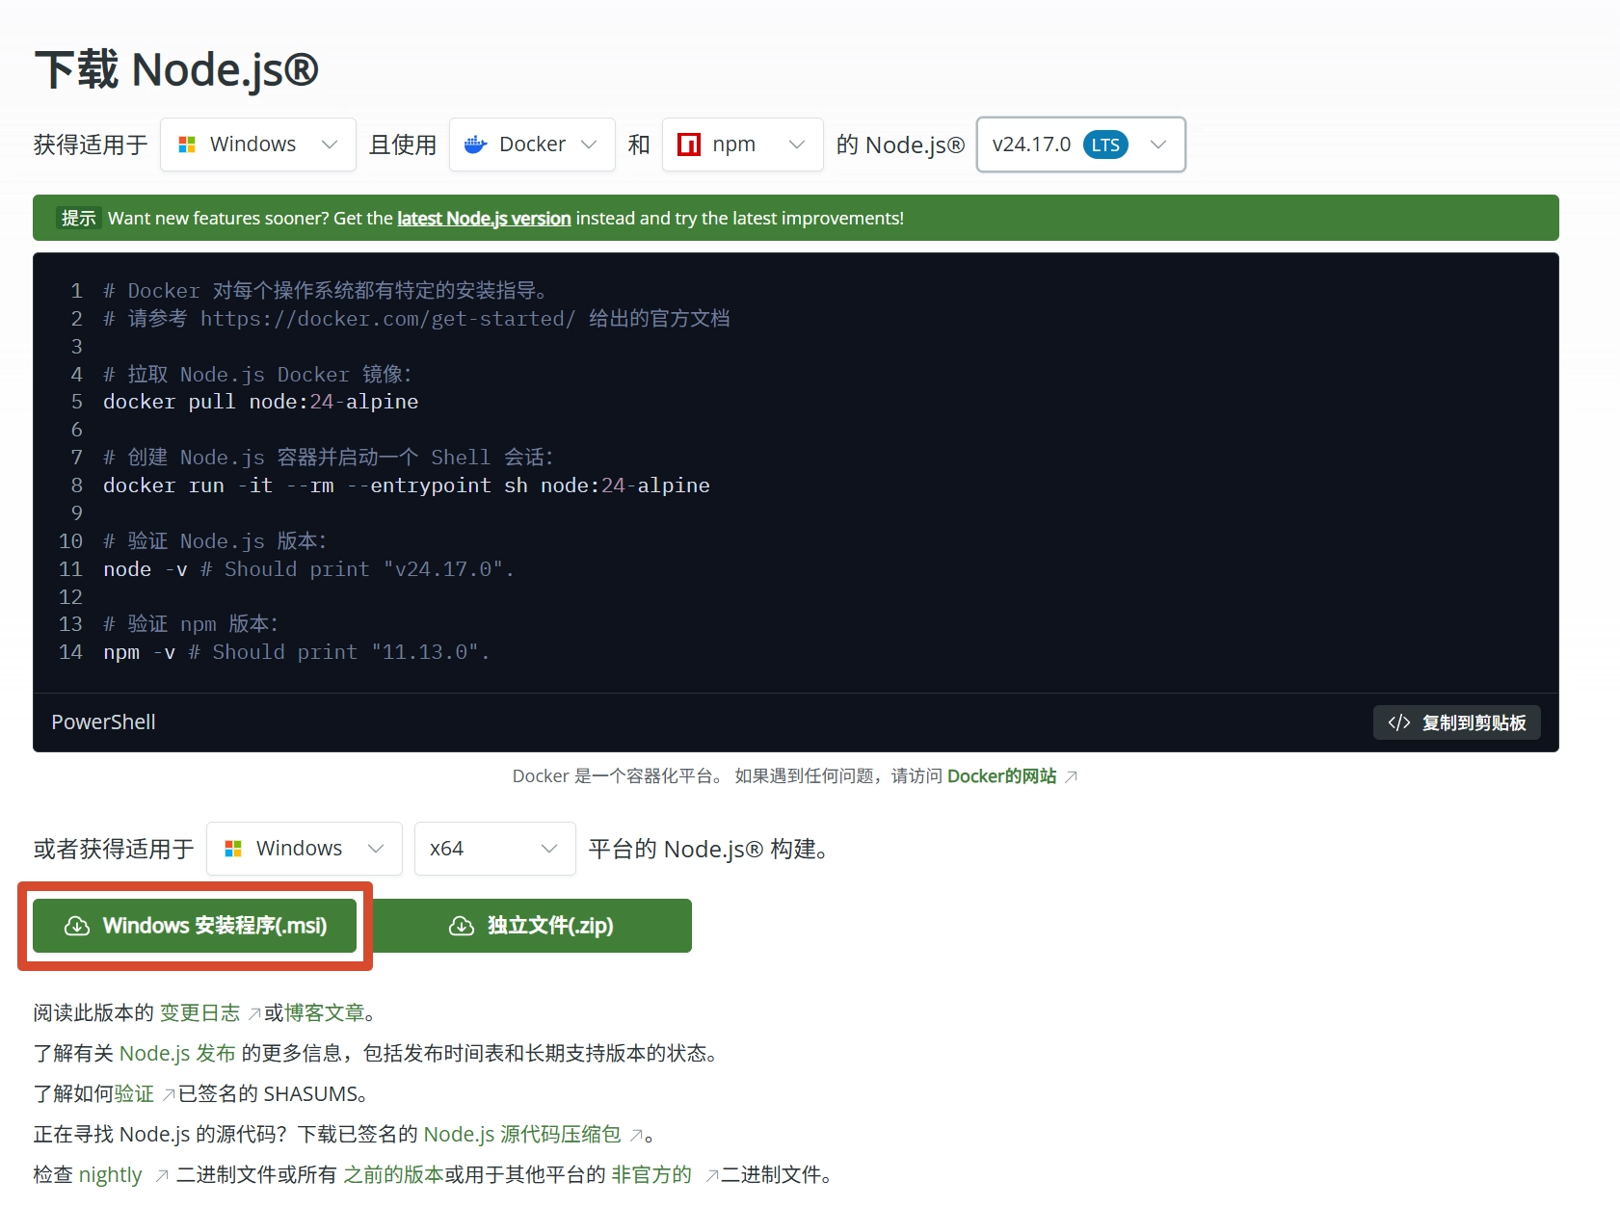Image resolution: width=1620 pixels, height=1207 pixels.
Task: Click the code line docker pull node:24-alpine
Action: point(261,402)
